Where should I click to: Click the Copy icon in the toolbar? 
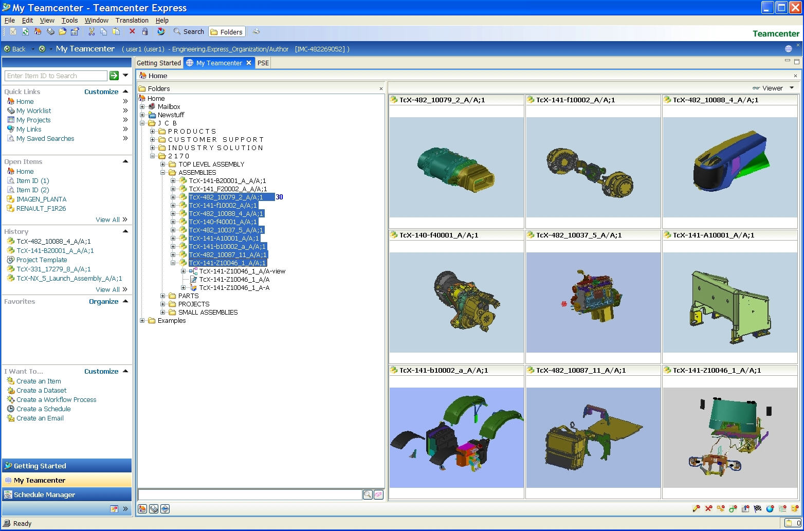click(x=104, y=32)
